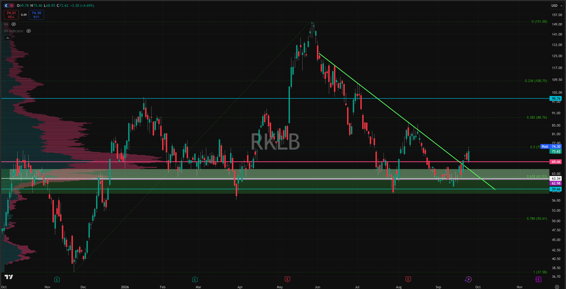Select the Fibonacci 0.618 (63.93) level label

[537, 177]
